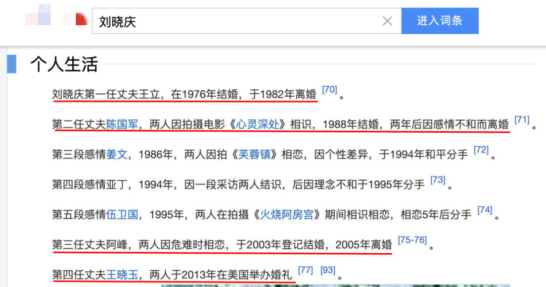
Task: Clear the search box with the X icon
Action: click(387, 21)
